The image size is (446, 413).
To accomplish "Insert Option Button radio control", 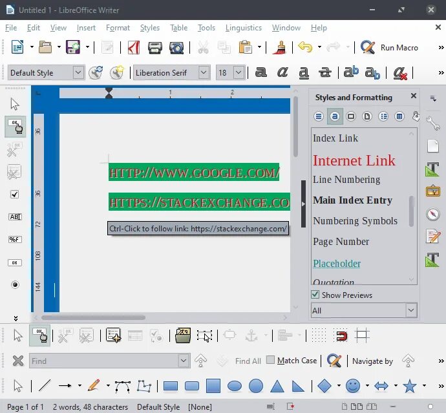I will tap(15, 285).
